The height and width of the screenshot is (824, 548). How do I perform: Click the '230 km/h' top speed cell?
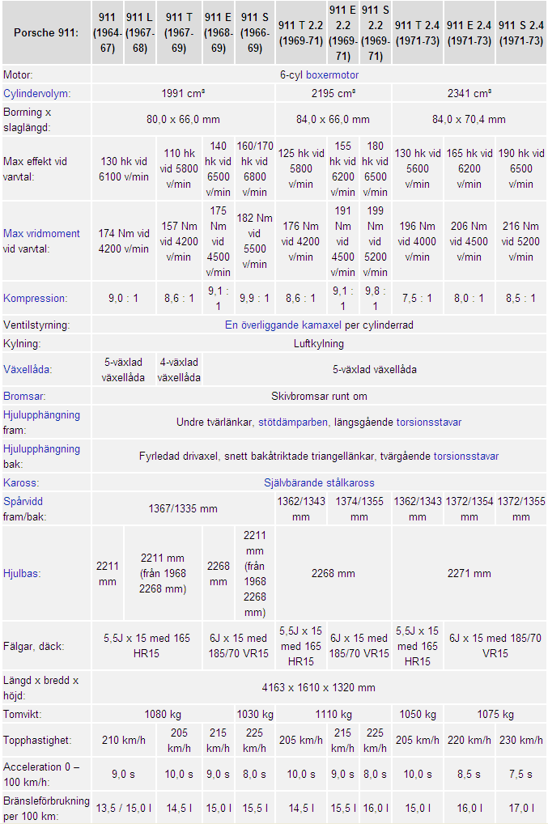[x=520, y=741]
